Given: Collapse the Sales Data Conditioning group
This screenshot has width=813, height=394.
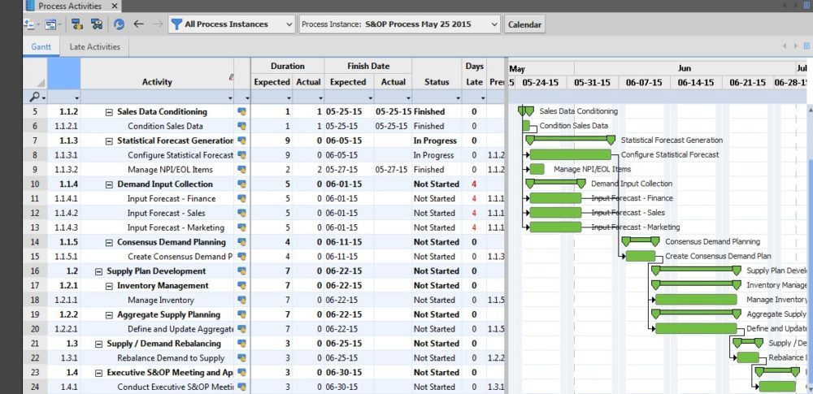Looking at the screenshot, I should (110, 112).
